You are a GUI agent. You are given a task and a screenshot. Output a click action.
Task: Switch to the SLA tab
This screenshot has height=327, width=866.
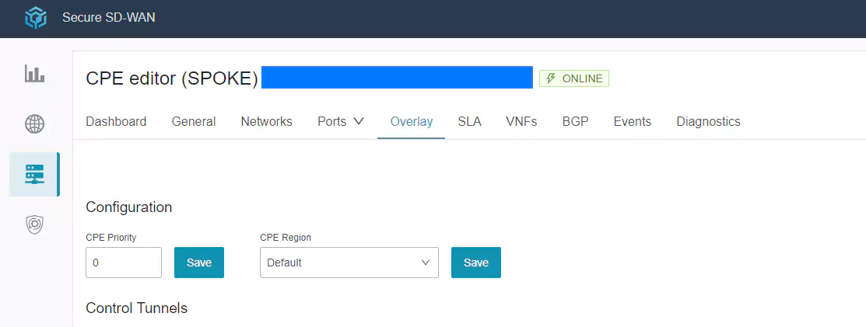[469, 121]
